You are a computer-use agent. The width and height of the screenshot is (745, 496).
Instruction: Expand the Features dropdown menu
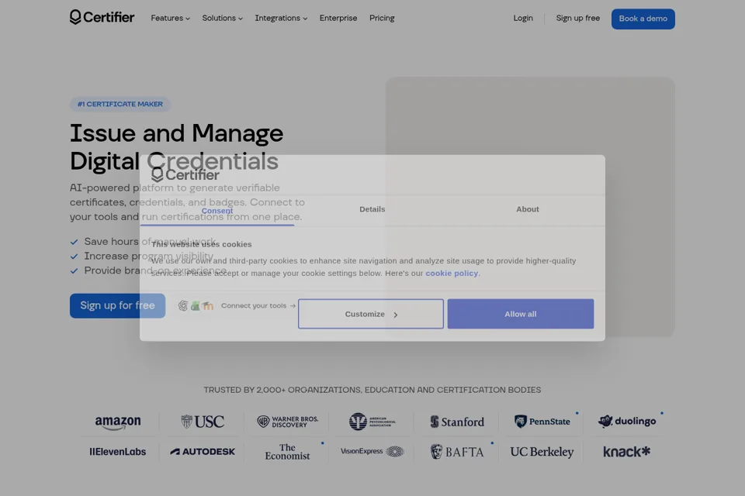coord(170,18)
